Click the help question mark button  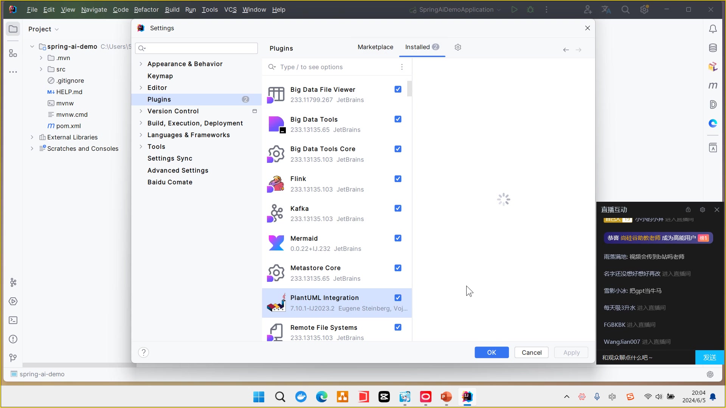pyautogui.click(x=143, y=352)
